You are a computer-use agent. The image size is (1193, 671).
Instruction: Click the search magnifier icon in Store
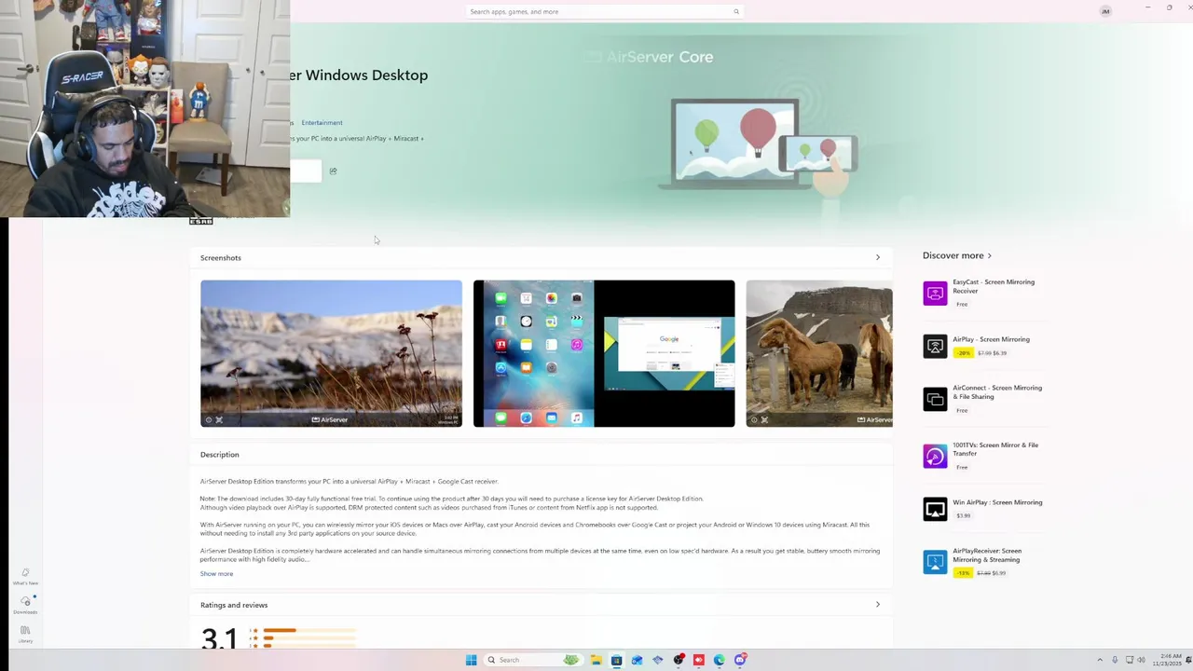tap(736, 11)
